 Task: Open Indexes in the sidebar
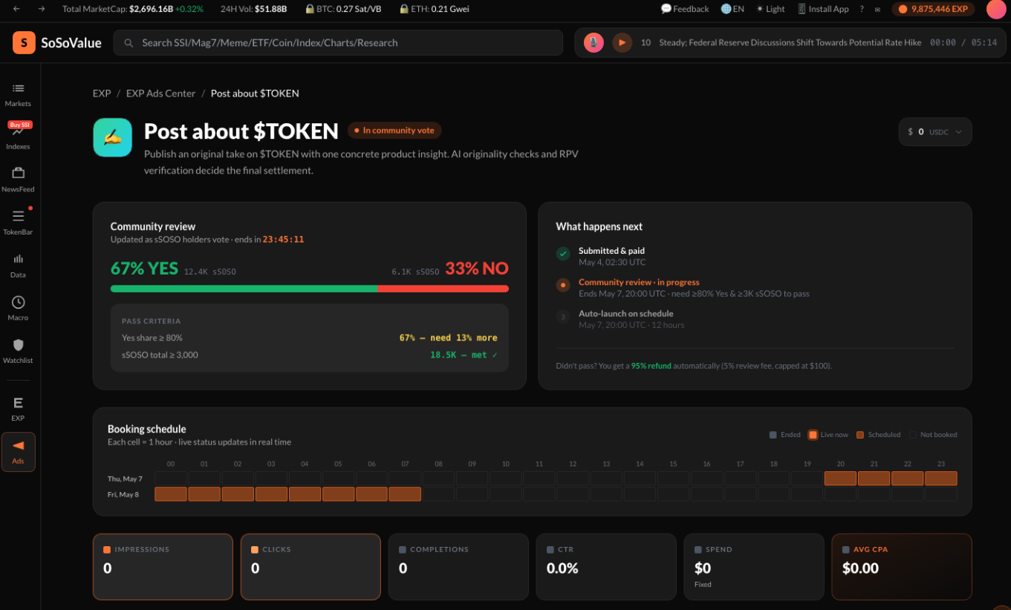point(18,137)
